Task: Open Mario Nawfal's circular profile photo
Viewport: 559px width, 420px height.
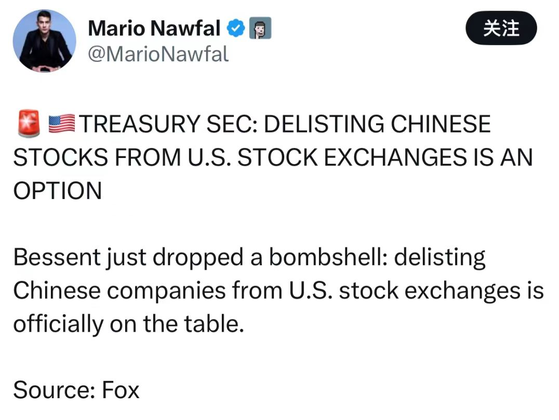Action: (44, 41)
